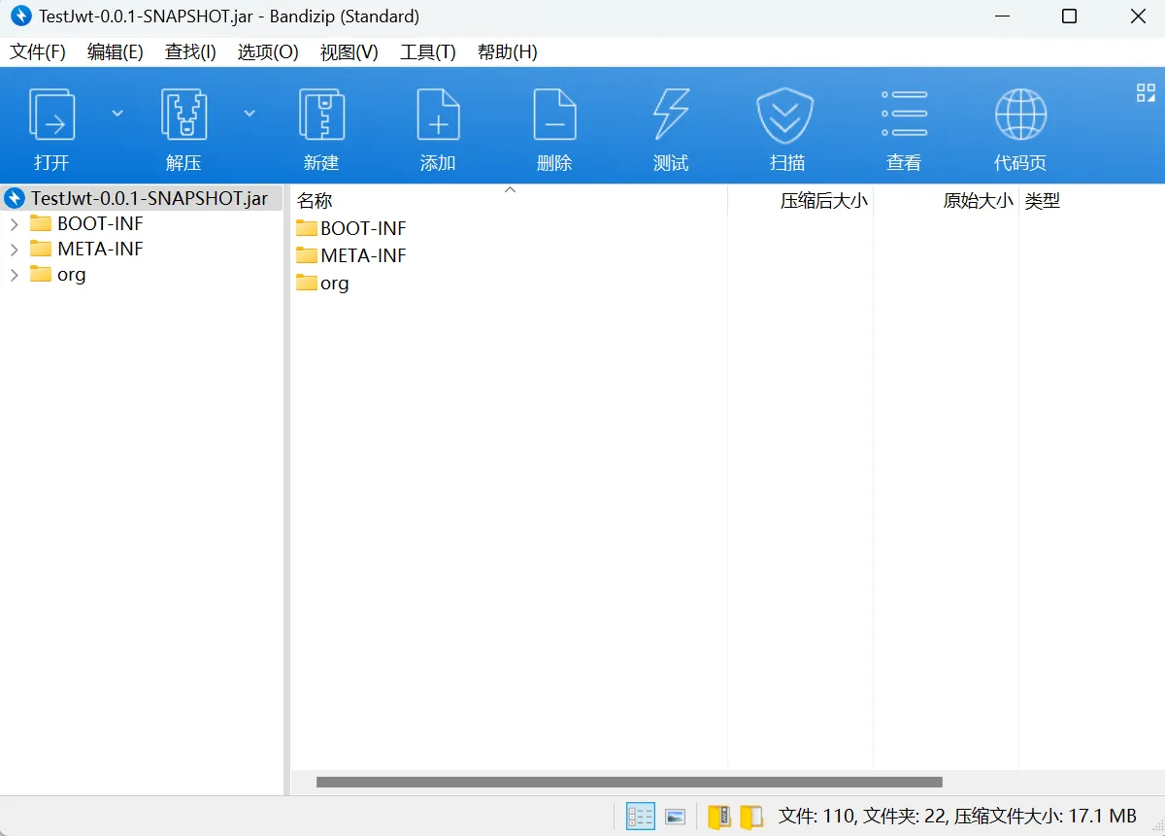Click the View (查看) list icon
1165x836 pixels.
click(x=904, y=114)
